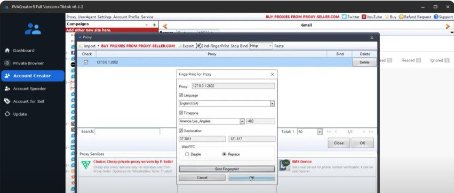
Task: Click the SMS Device icon
Action: pos(284,165)
